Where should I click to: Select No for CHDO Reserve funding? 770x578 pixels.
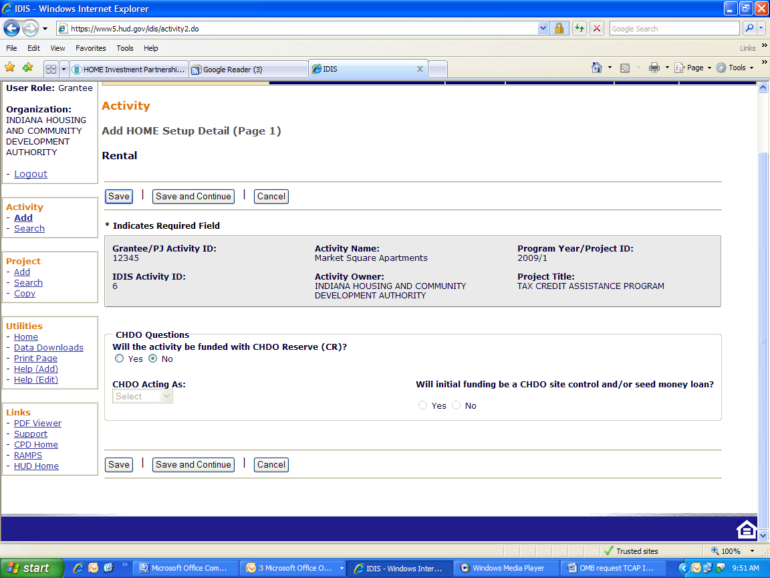click(x=153, y=359)
